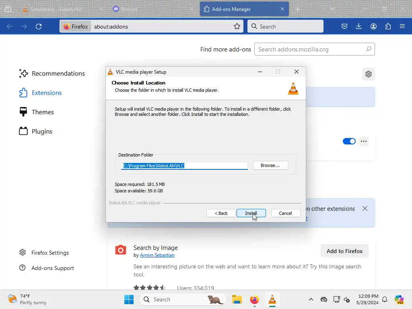
Task: Open a new Firefox tab
Action: coord(297,9)
